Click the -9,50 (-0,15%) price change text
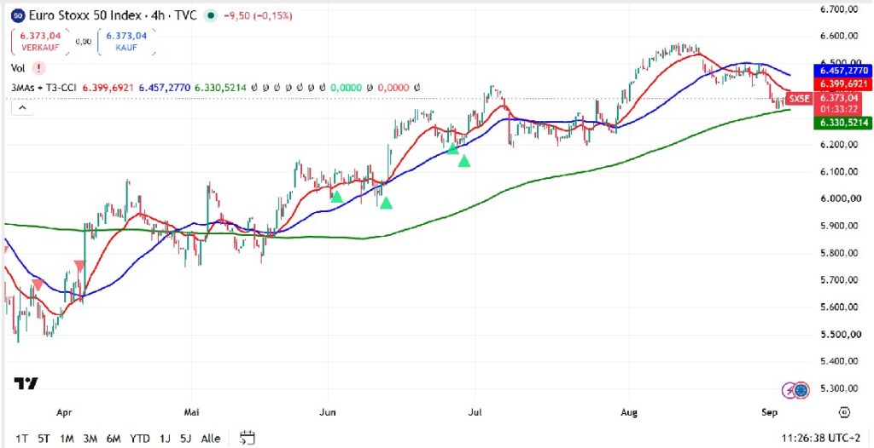The image size is (874, 448). [x=258, y=15]
